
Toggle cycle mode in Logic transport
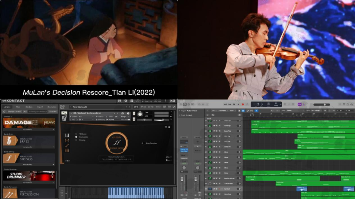coord(247,104)
